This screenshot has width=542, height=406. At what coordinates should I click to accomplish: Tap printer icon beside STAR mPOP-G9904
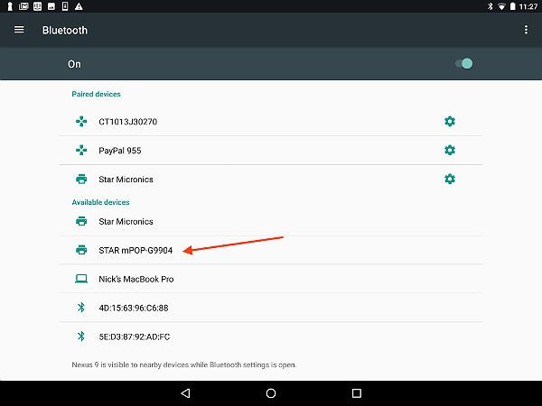coord(81,250)
